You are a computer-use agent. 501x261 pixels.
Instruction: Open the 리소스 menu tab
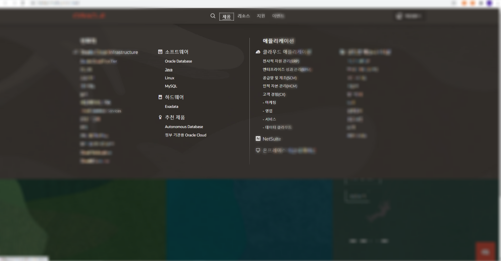click(x=244, y=16)
